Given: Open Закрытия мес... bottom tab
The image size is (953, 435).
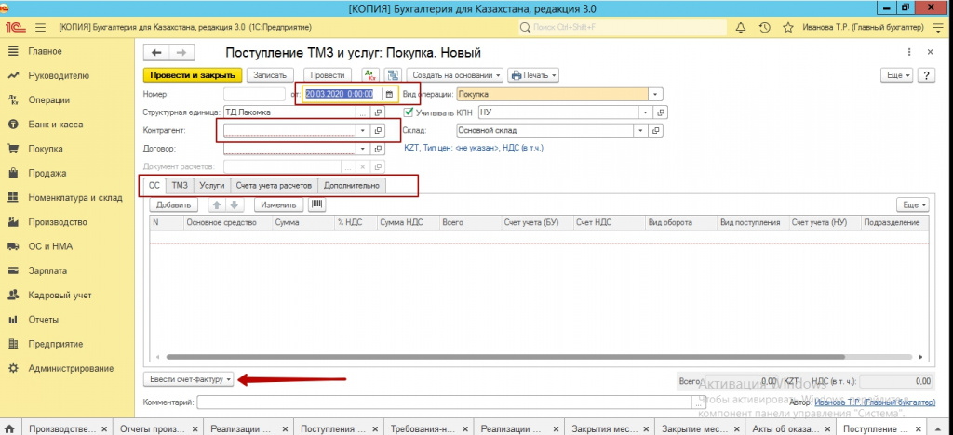Looking at the screenshot, I should click(x=605, y=428).
